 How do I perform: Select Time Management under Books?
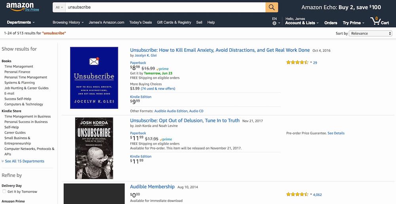(19, 66)
